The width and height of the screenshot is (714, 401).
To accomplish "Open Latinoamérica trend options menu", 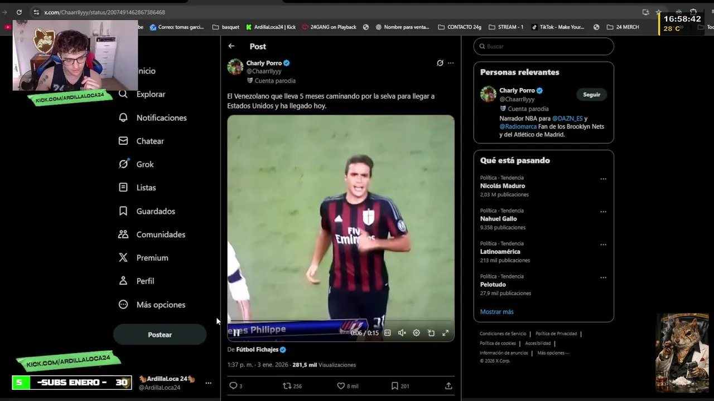I will pyautogui.click(x=603, y=245).
